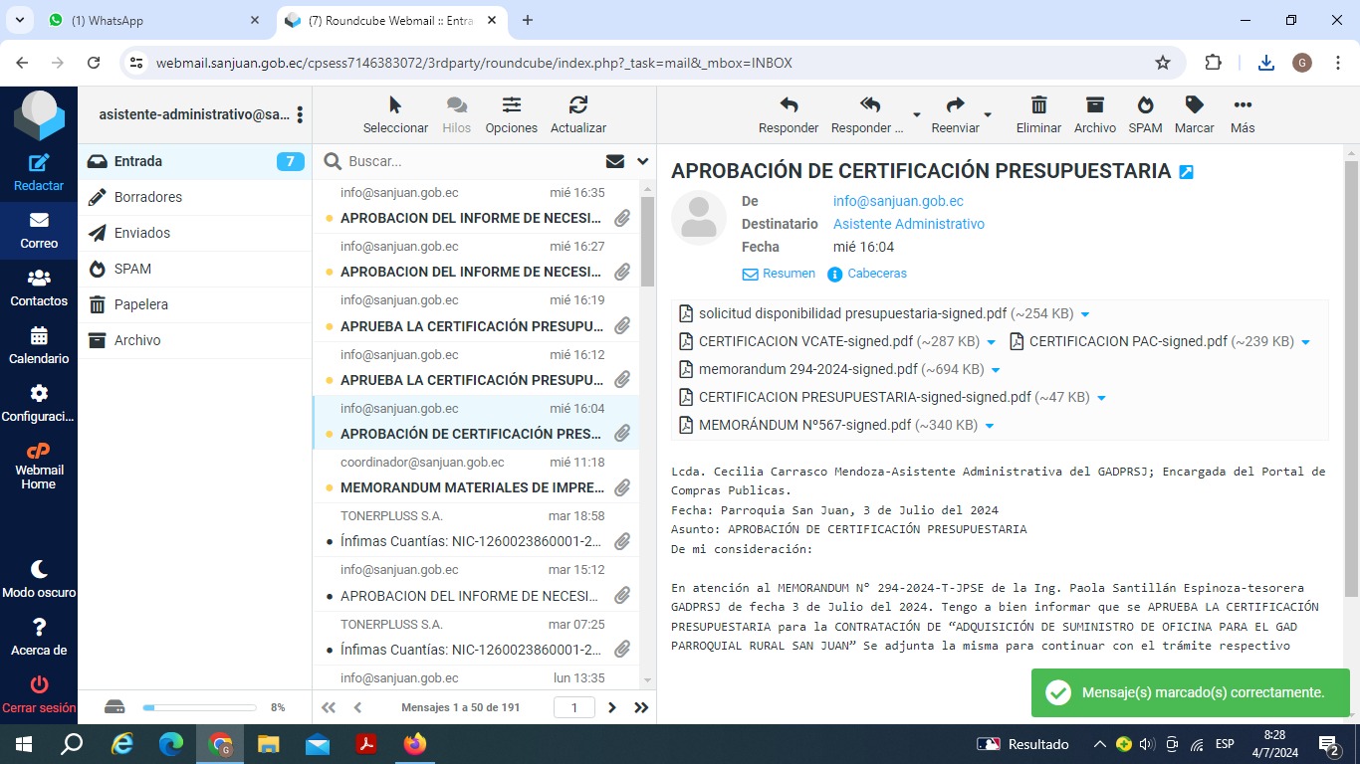Image resolution: width=1360 pixels, height=764 pixels.
Task: Click the Reenviar forward icon
Action: (955, 105)
